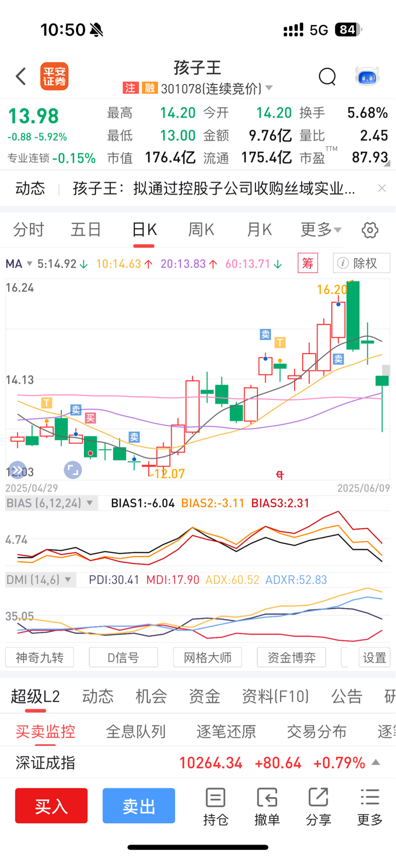Tap the 除权 adjustment button
This screenshot has height=858, width=396.
(x=361, y=263)
